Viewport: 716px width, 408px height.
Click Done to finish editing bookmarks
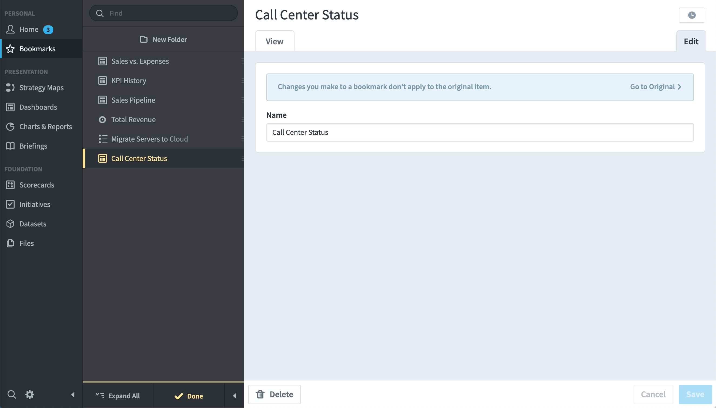pos(189,396)
